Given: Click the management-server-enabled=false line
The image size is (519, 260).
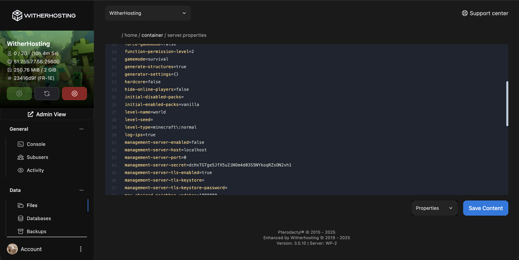Looking at the screenshot, I should tap(164, 142).
